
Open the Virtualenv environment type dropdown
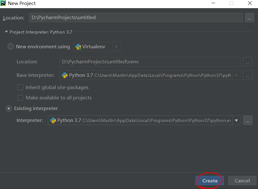point(116,46)
